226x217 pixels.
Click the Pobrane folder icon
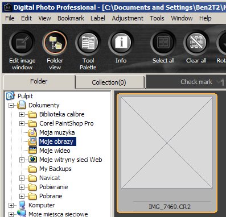[x=32, y=196]
